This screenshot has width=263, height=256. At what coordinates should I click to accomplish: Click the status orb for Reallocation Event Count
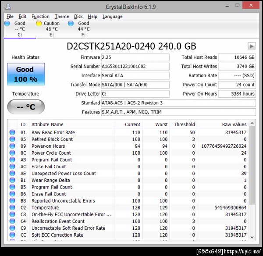[x=12, y=221]
